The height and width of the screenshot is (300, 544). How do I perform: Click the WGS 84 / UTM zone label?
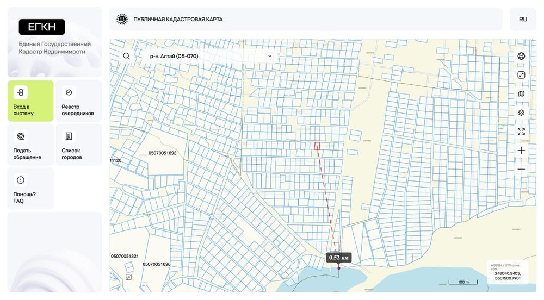[x=505, y=267]
